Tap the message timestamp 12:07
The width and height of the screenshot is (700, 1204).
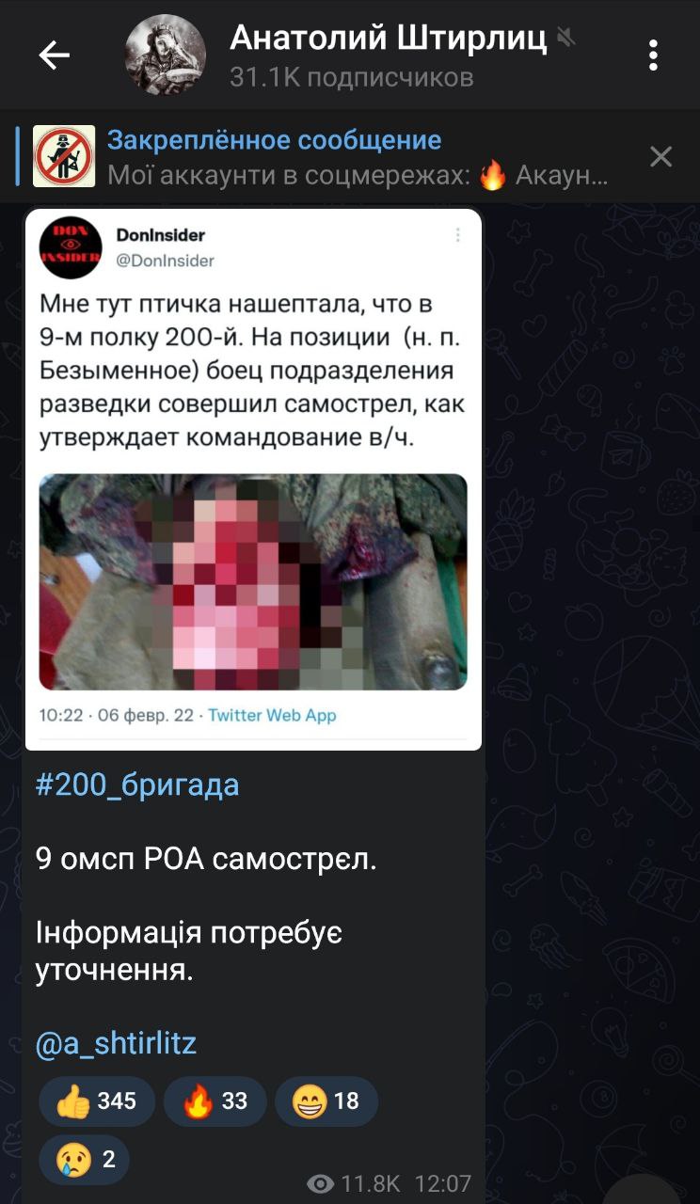click(x=443, y=1183)
